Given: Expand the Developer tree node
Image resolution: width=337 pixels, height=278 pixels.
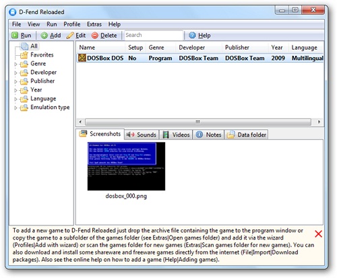Looking at the screenshot, I should click(16, 73).
